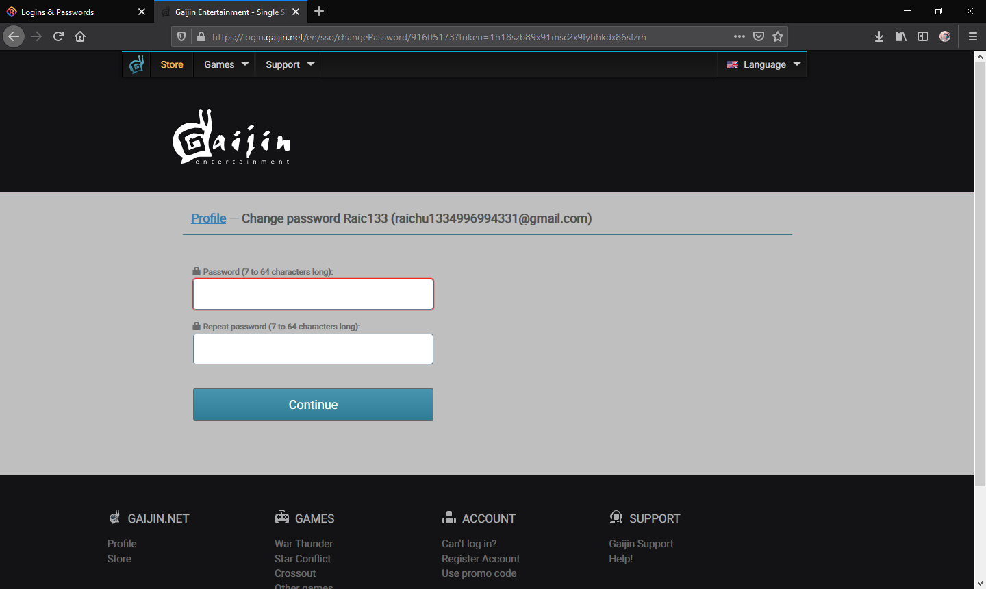Follow the Profile breadcrumb link
This screenshot has height=589, width=986.
(208, 218)
